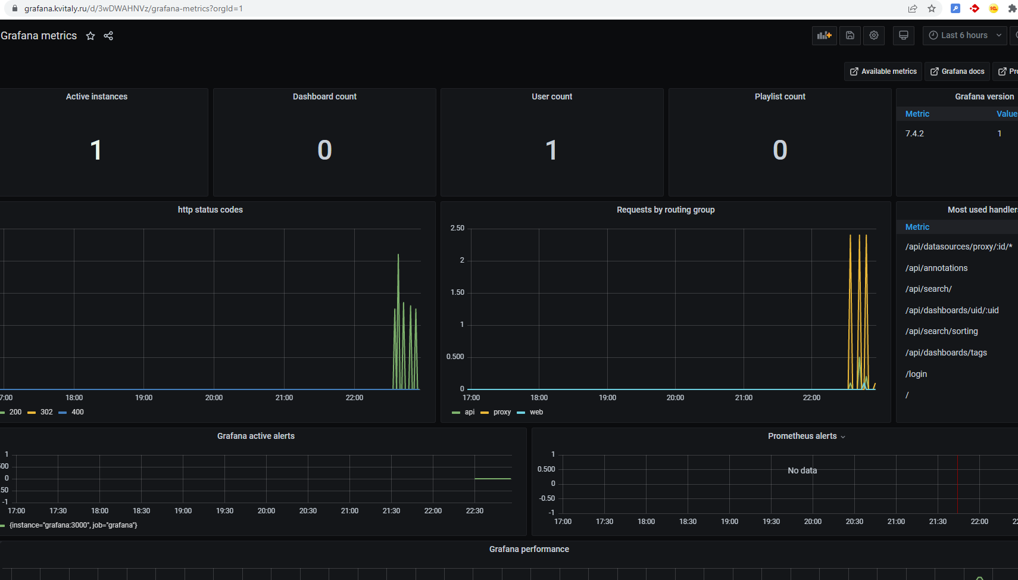Screen dimensions: 1018x580
Task: Bookmark page with the browser star icon
Action: pos(932,8)
